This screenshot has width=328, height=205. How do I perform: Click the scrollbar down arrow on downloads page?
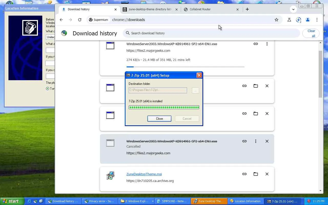pyautogui.click(x=320, y=191)
